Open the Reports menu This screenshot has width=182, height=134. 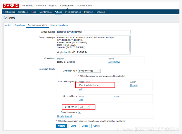(53, 6)
